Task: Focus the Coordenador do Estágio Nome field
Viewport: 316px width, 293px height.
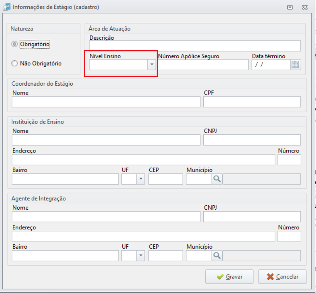Action: (106, 102)
